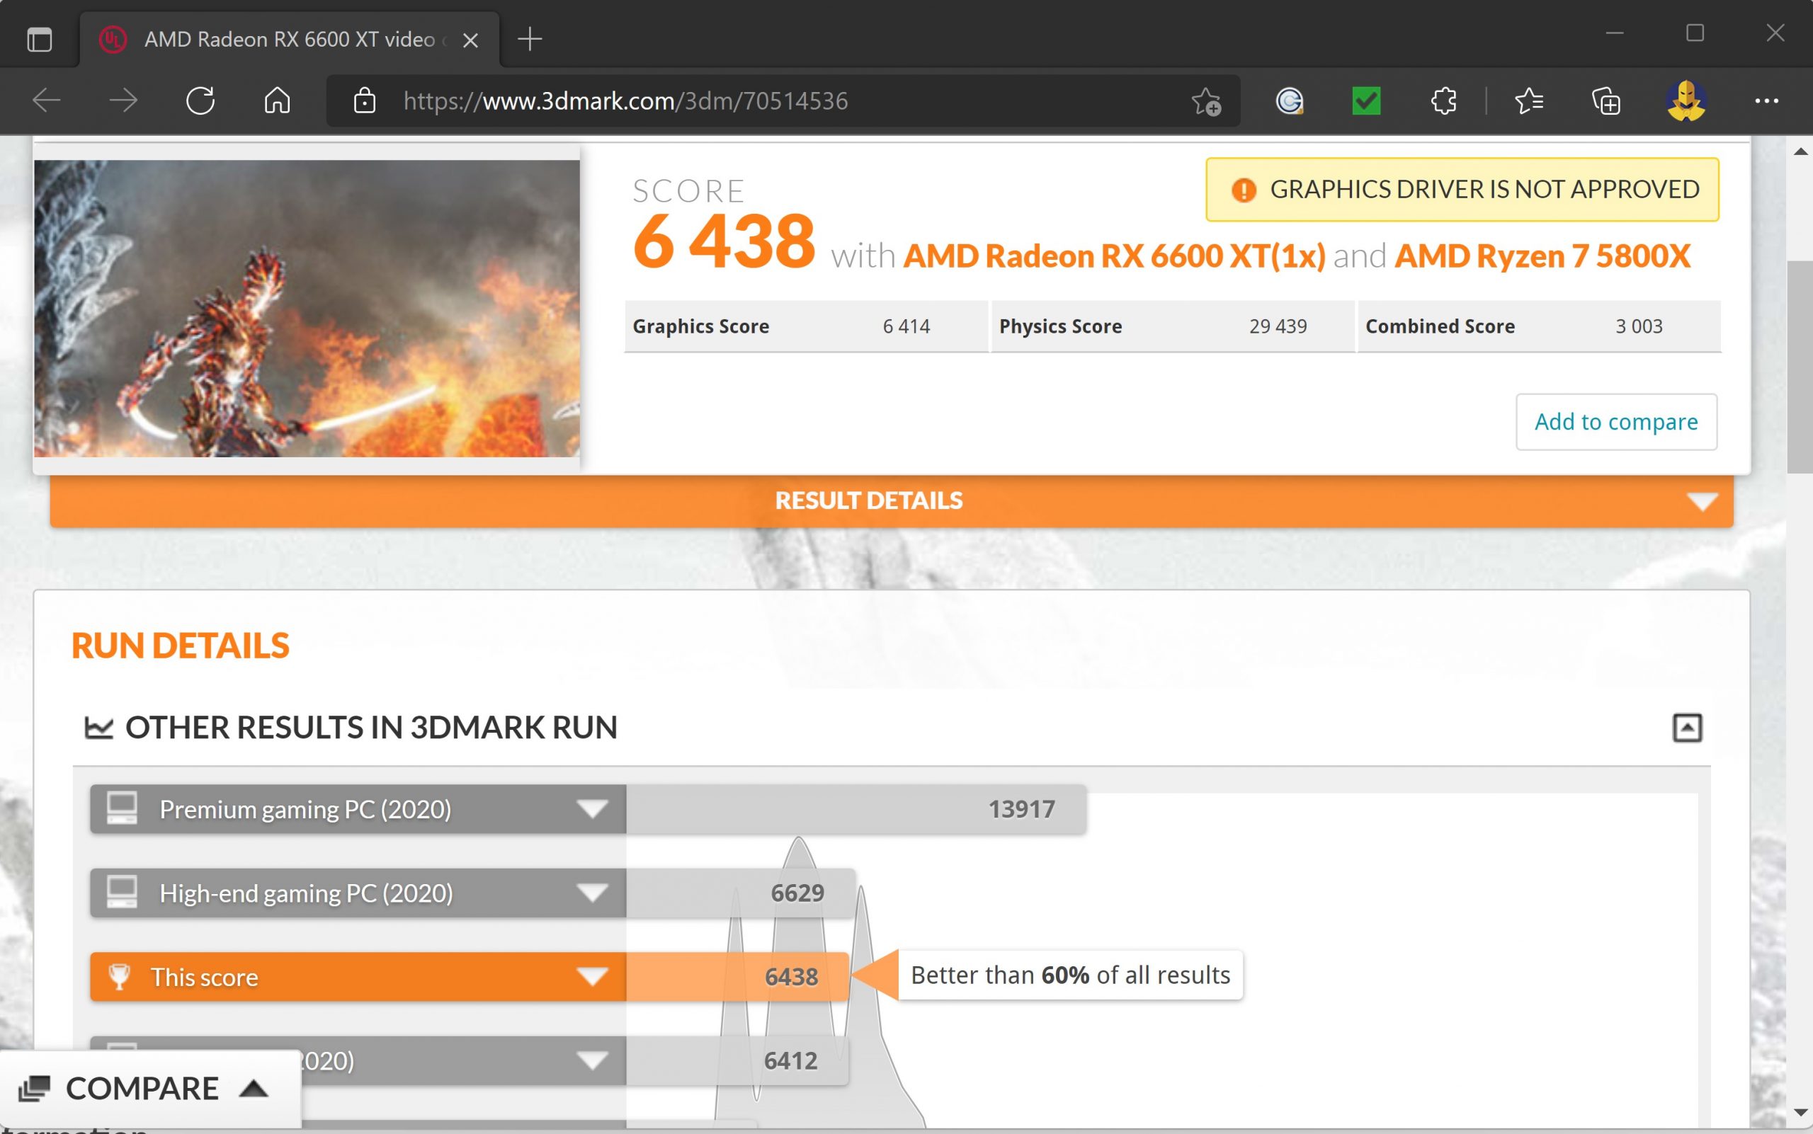Add this page to favorites
The height and width of the screenshot is (1134, 1813).
coord(1207,101)
